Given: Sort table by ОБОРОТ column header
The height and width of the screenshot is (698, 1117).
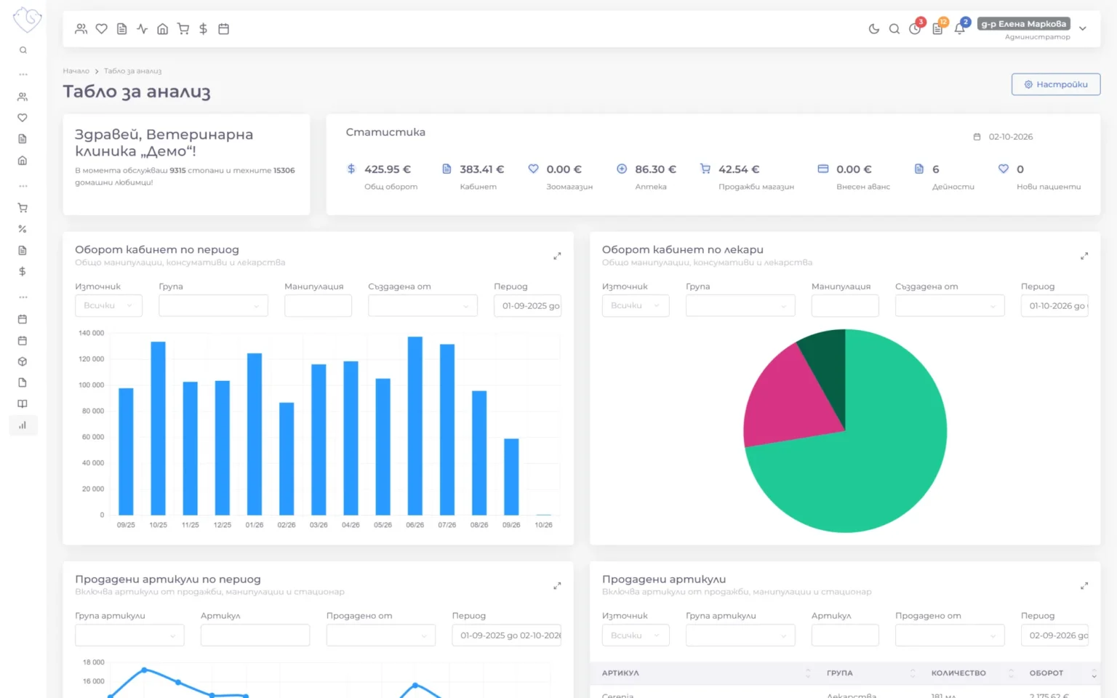Looking at the screenshot, I should click(1046, 673).
